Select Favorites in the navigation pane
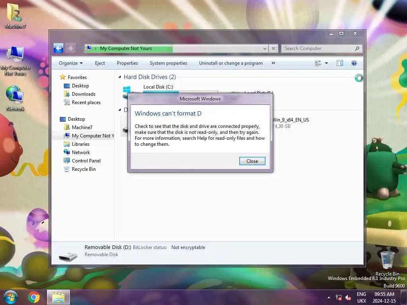 pyautogui.click(x=77, y=77)
